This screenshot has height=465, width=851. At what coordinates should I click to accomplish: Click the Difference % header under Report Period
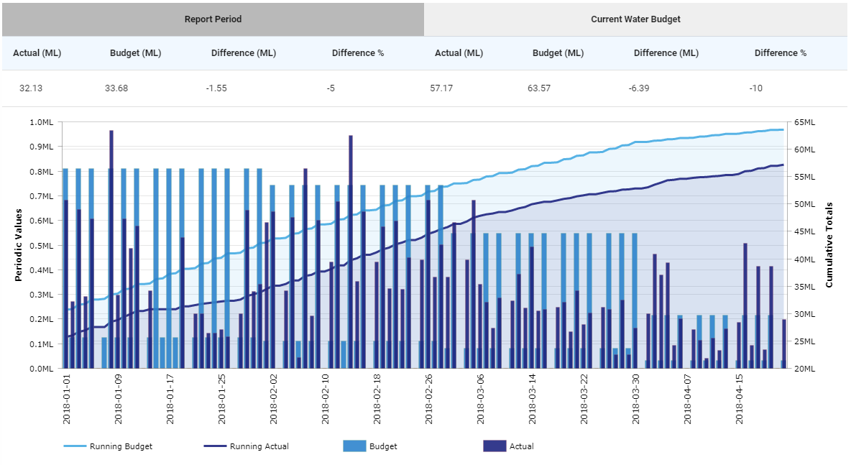(x=357, y=52)
